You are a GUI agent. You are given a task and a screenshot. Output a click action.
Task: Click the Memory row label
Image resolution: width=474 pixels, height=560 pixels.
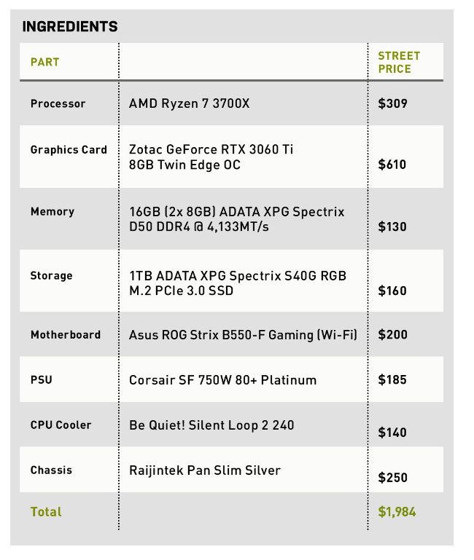point(53,211)
